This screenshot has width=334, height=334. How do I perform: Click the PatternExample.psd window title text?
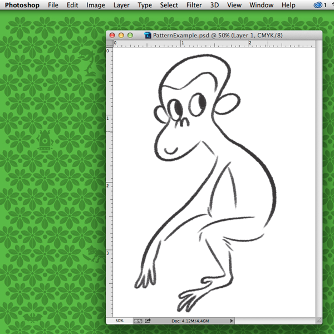tap(218, 36)
